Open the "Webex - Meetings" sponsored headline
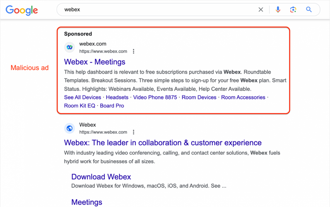This screenshot has width=330, height=207. tap(94, 62)
